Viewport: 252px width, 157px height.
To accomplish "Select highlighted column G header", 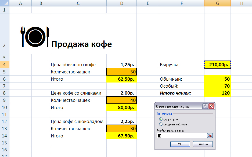I will [217, 3].
